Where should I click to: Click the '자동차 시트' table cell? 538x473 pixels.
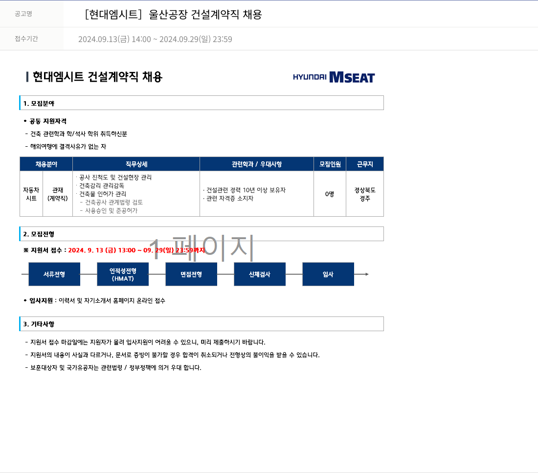31,194
